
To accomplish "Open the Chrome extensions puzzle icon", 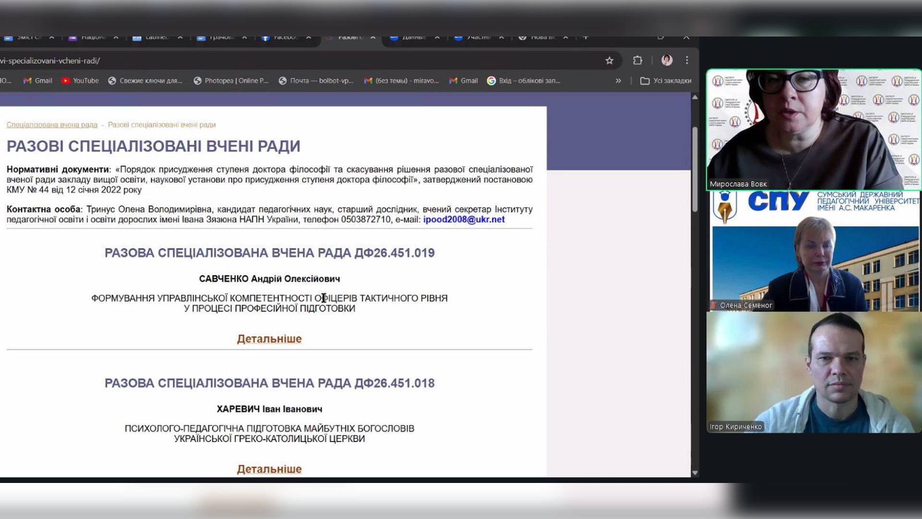I will (x=637, y=61).
